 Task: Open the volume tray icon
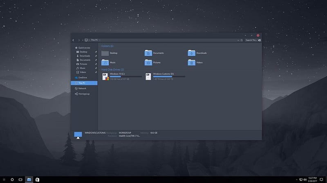pos(305,180)
